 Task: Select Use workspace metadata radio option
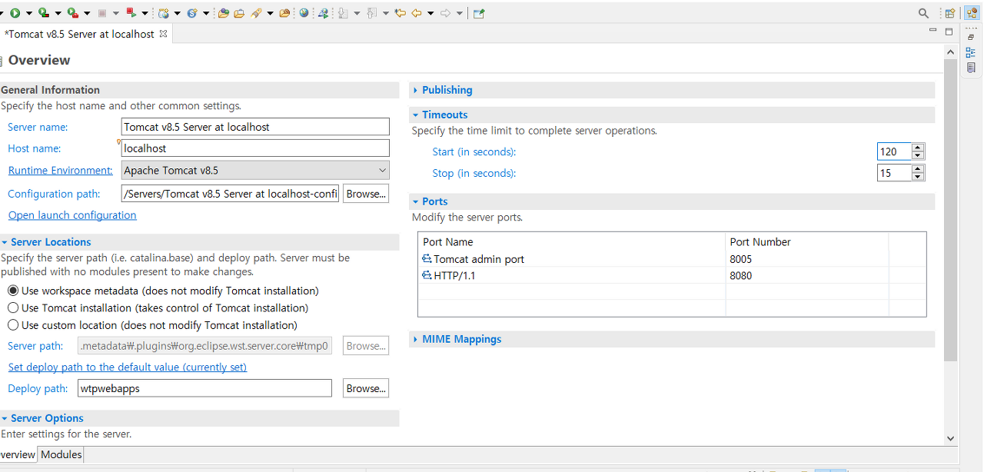(13, 291)
